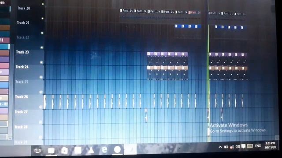282x158 pixels.
Task: Toggle the mute LED of Track 27
Action: coord(41,122)
